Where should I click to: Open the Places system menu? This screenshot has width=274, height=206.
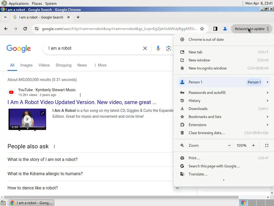pos(37,3)
